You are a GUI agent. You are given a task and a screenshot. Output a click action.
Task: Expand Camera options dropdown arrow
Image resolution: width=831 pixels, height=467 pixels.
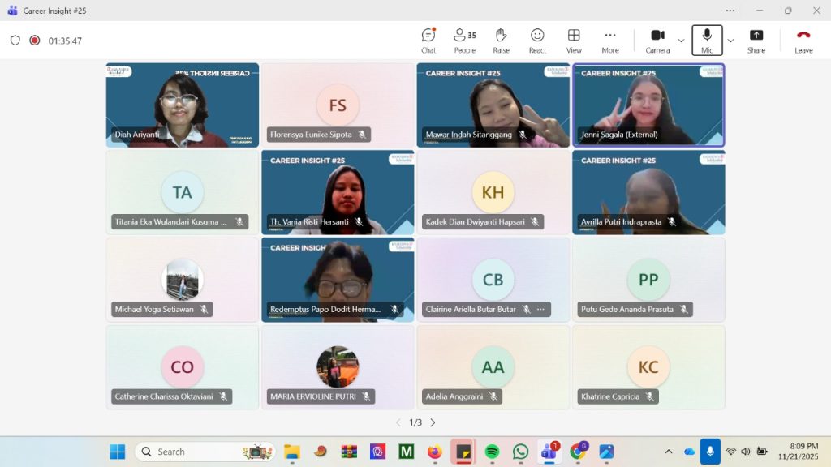tap(681, 41)
